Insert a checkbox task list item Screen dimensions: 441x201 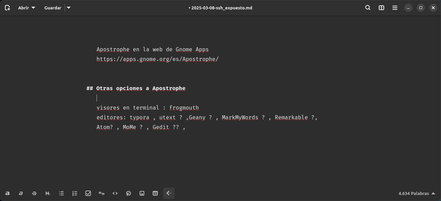pyautogui.click(x=88, y=193)
